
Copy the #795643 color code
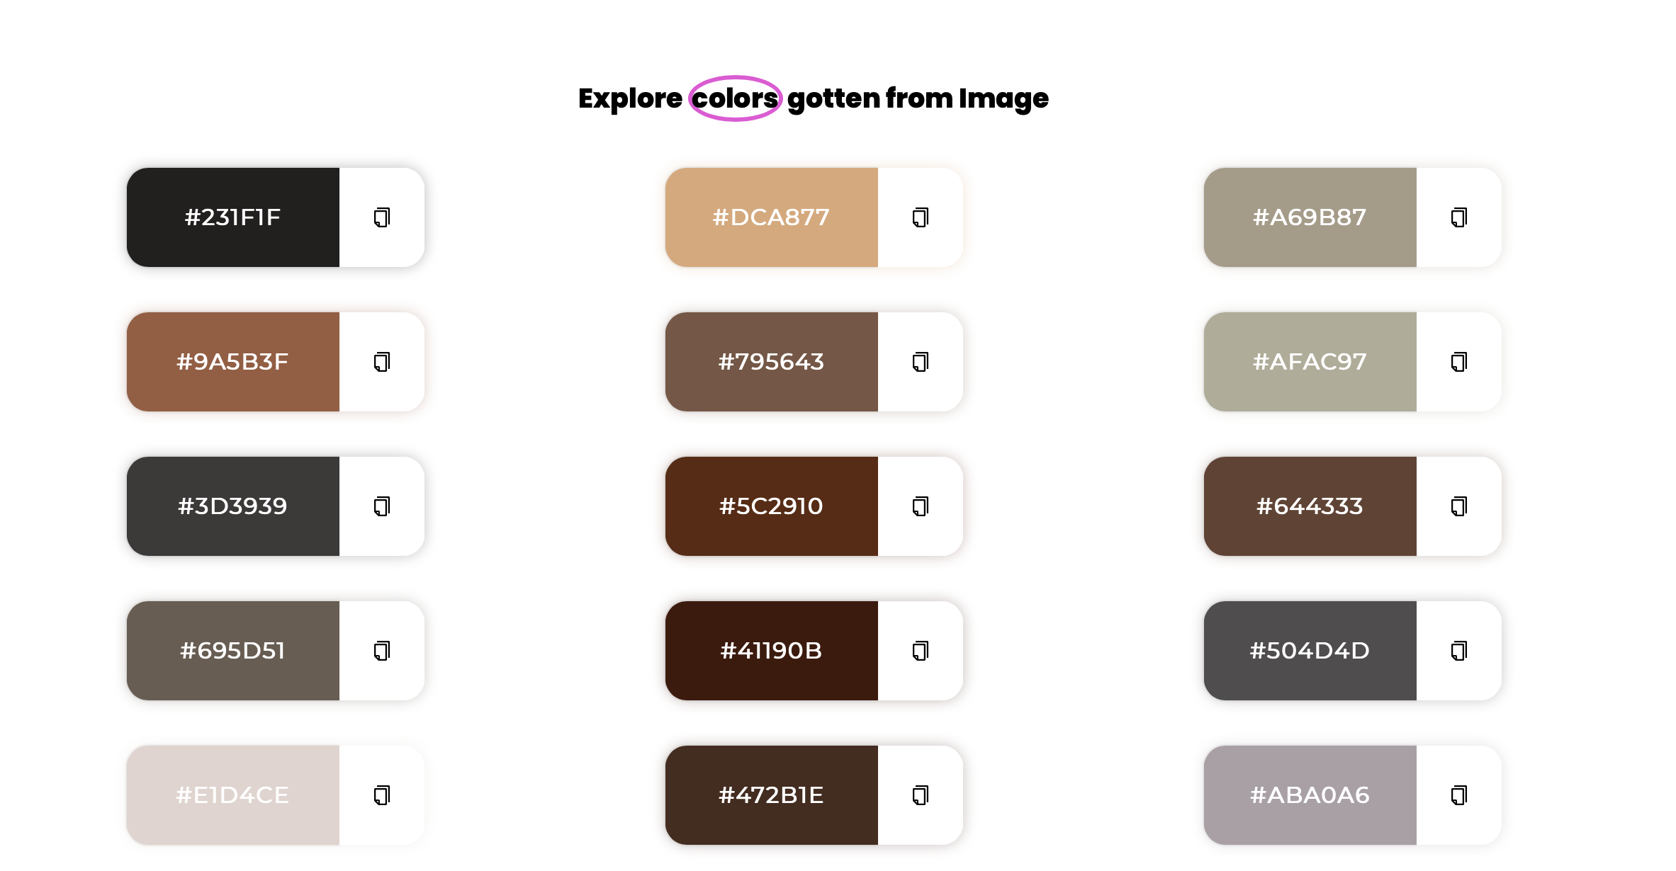pyautogui.click(x=919, y=361)
